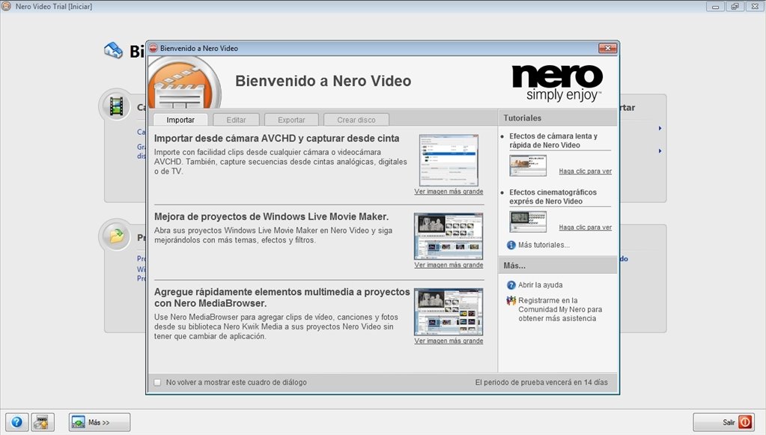
Task: Click 'Efectos cinematográficos exprés de Nero Video' title
Action: (553, 197)
